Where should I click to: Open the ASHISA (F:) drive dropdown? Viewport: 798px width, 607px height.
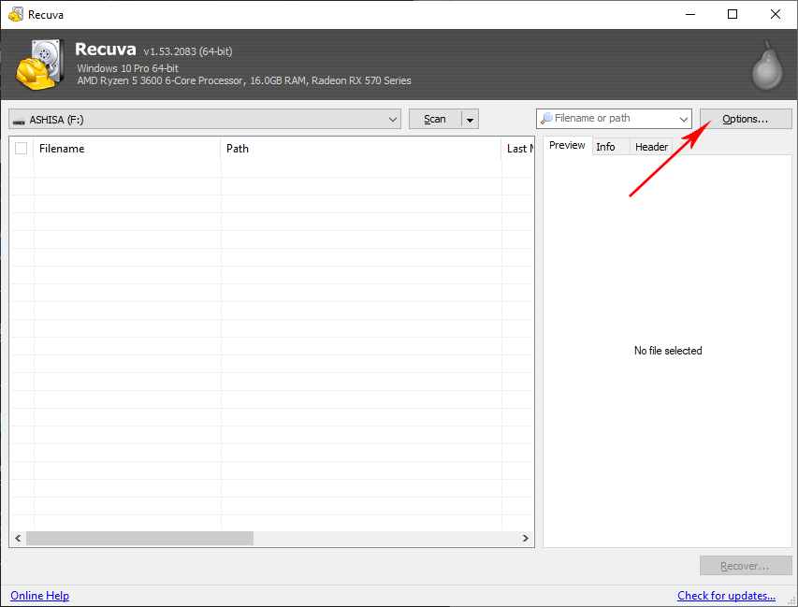(205, 119)
